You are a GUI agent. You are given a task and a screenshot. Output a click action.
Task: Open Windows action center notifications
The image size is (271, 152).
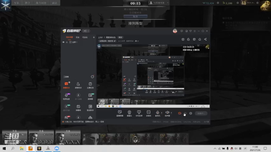pyautogui.click(x=265, y=148)
